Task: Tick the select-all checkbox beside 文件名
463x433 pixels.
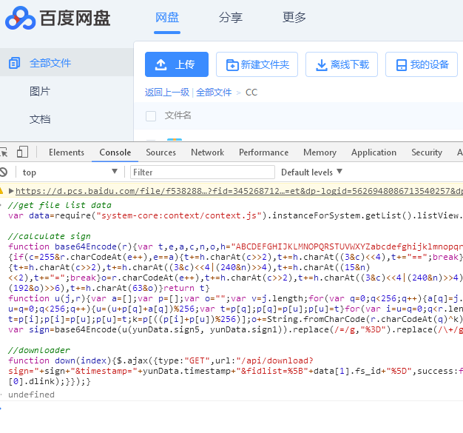Action: coord(151,116)
